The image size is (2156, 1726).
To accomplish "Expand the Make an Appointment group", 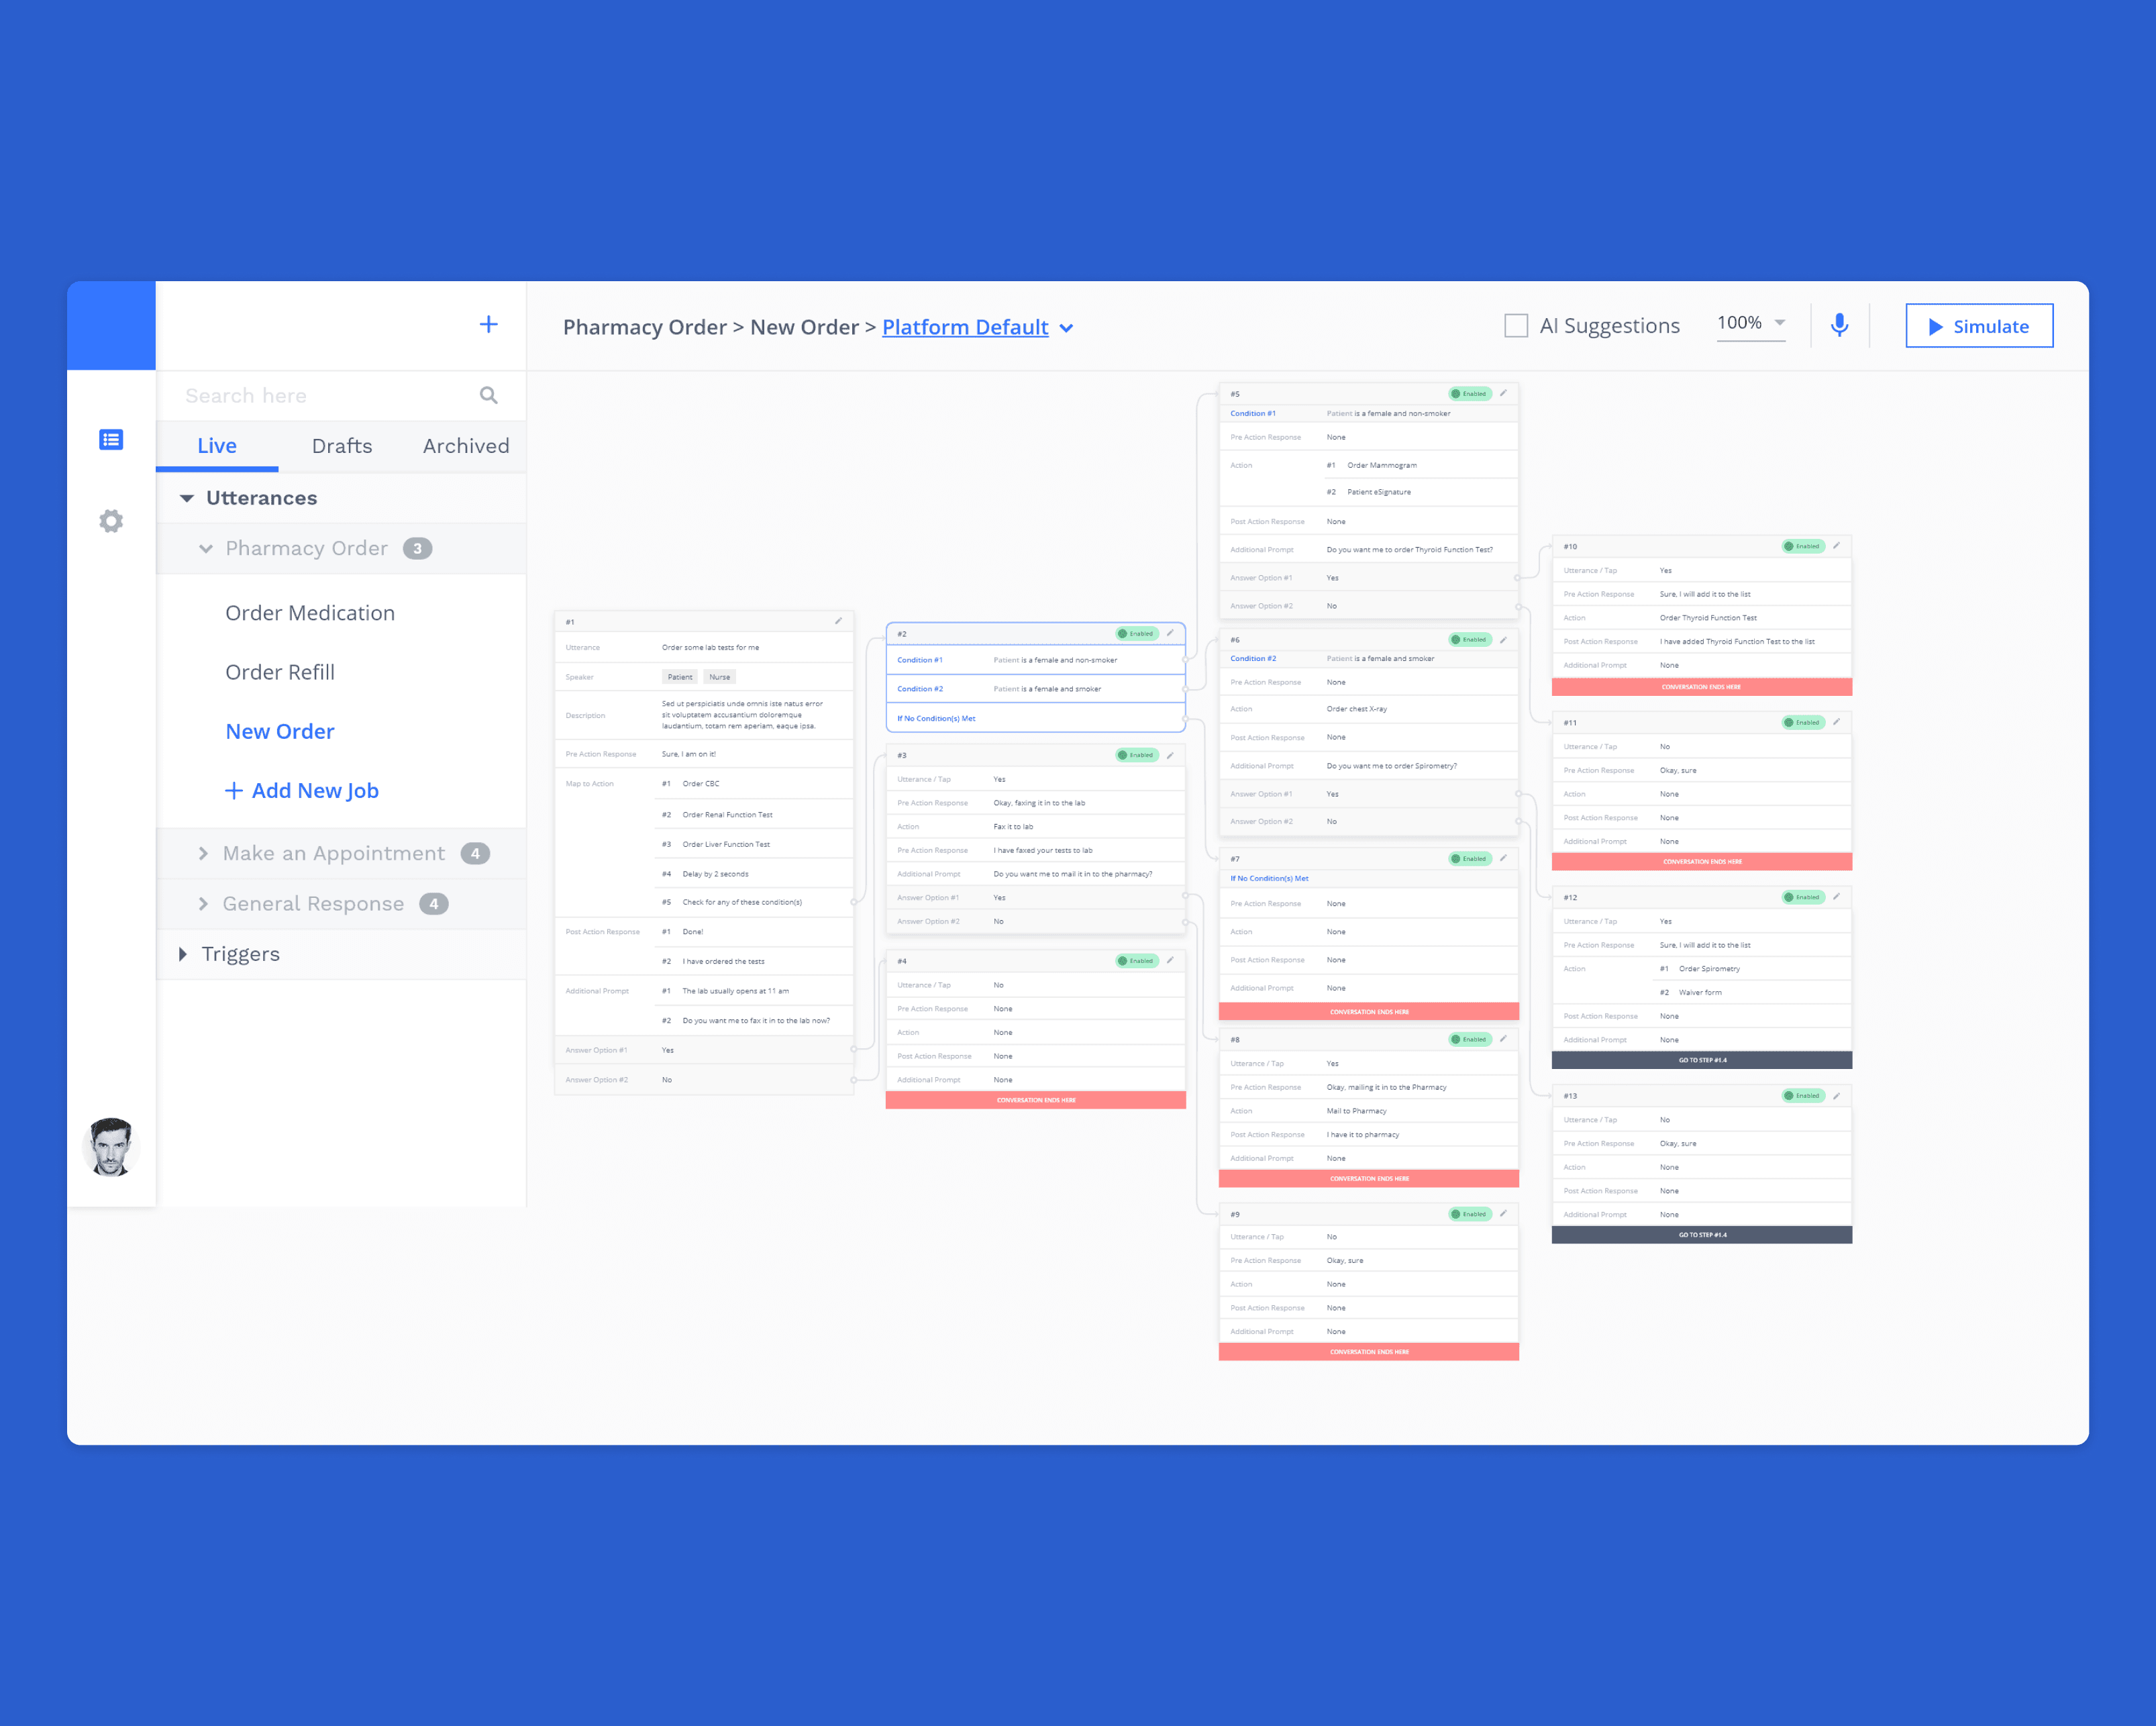I will [203, 853].
